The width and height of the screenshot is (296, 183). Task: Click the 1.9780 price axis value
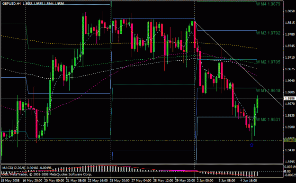(290, 35)
